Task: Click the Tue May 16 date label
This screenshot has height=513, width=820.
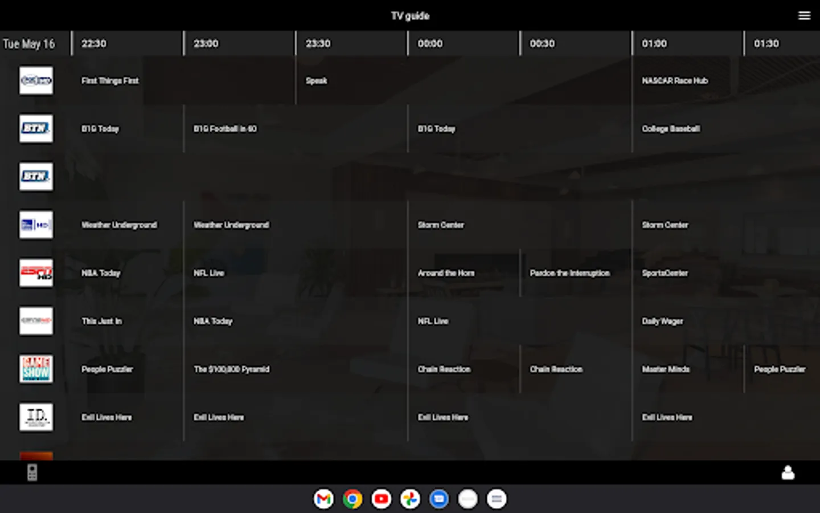Action: click(29, 44)
